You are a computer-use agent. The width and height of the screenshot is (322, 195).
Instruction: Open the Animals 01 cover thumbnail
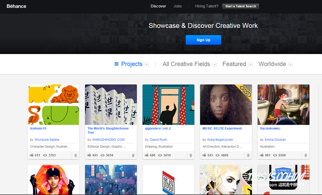(x=53, y=105)
